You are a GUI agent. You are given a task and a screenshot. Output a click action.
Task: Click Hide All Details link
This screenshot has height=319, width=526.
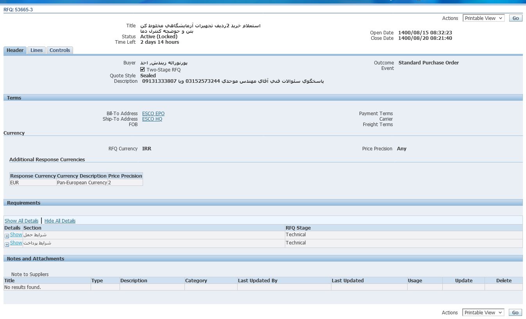(x=60, y=221)
